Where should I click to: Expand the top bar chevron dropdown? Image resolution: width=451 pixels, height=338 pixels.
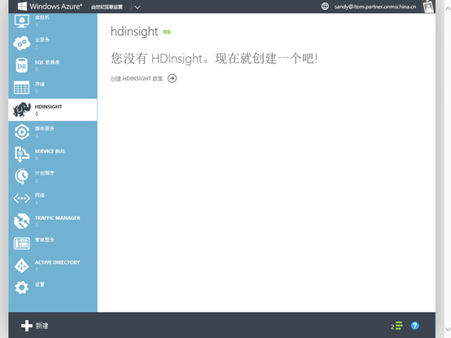pos(138,7)
